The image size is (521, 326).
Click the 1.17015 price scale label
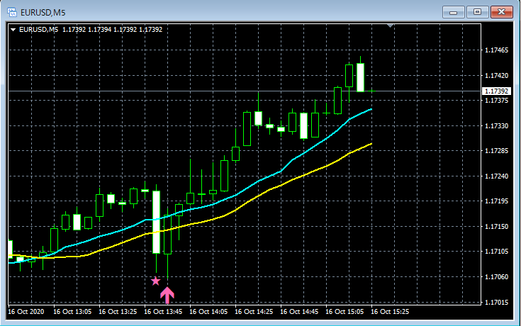tap(496, 302)
